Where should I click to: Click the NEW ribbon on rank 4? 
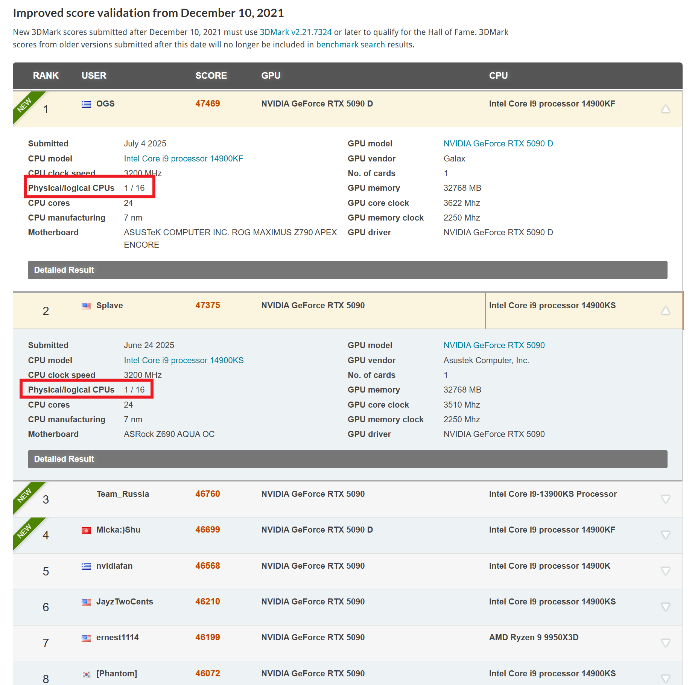coord(25,530)
